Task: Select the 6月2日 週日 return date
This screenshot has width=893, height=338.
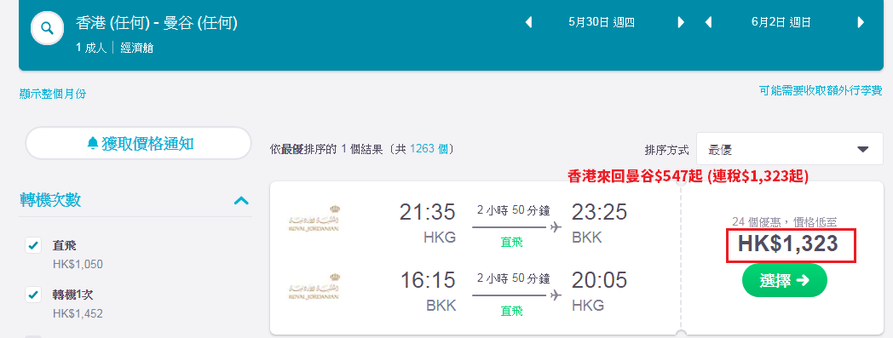Action: click(x=781, y=23)
